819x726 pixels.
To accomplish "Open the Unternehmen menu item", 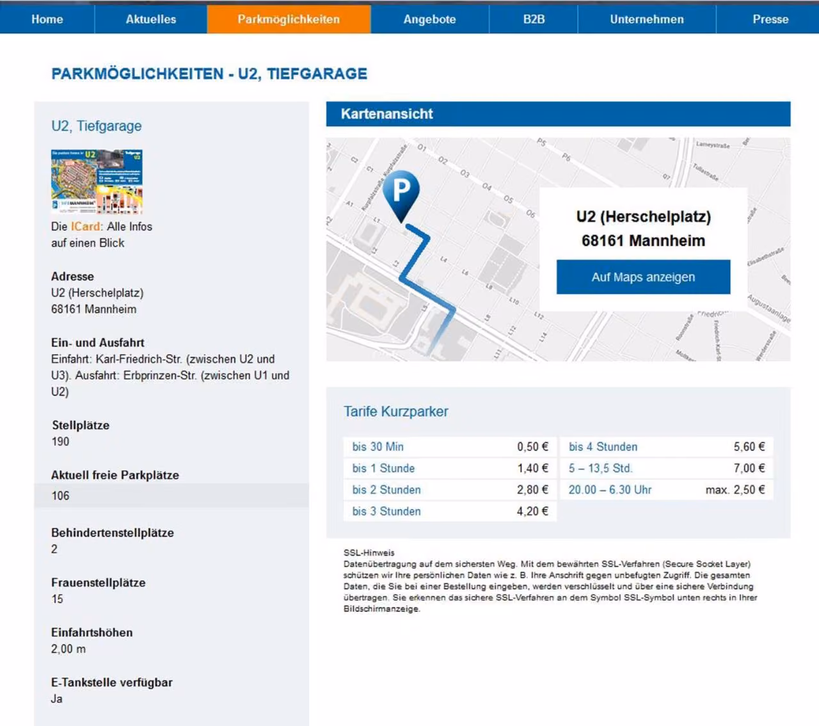I will 647,19.
